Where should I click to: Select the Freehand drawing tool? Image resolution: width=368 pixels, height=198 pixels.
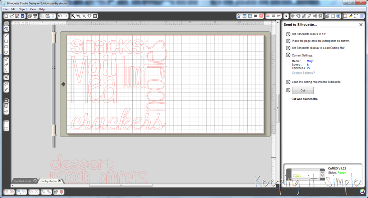point(6,70)
